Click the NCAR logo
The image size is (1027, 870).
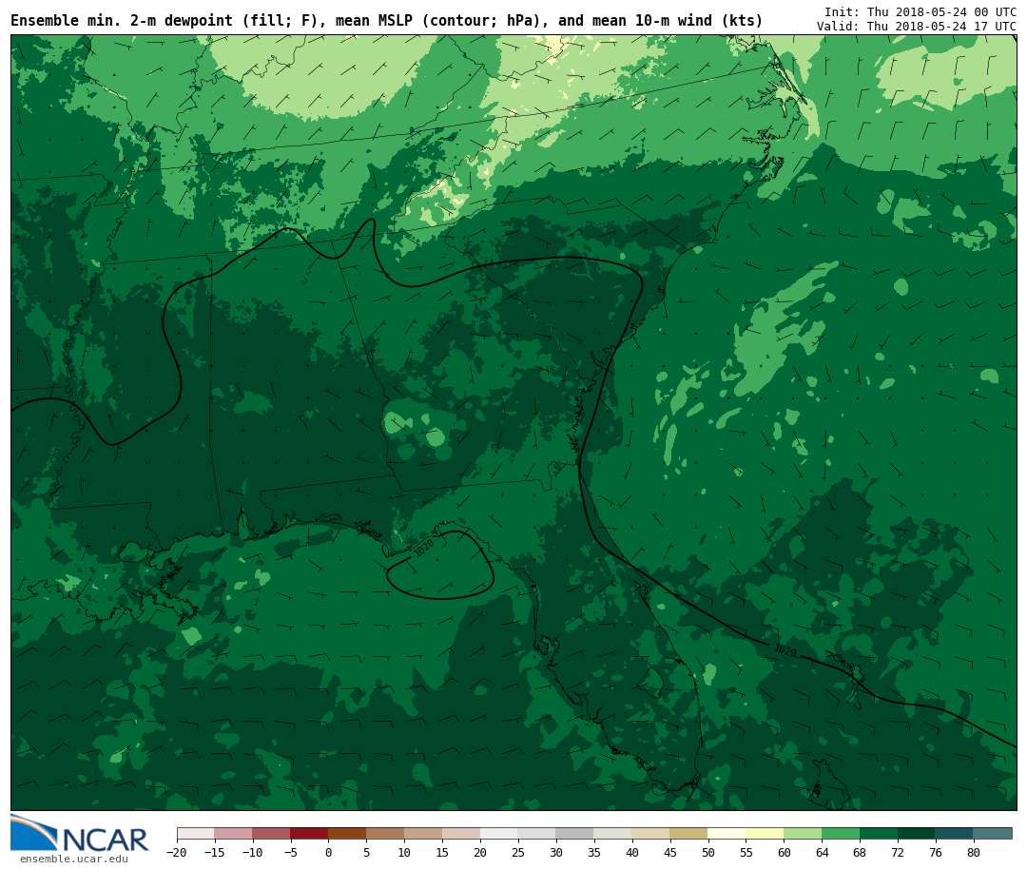(x=79, y=834)
